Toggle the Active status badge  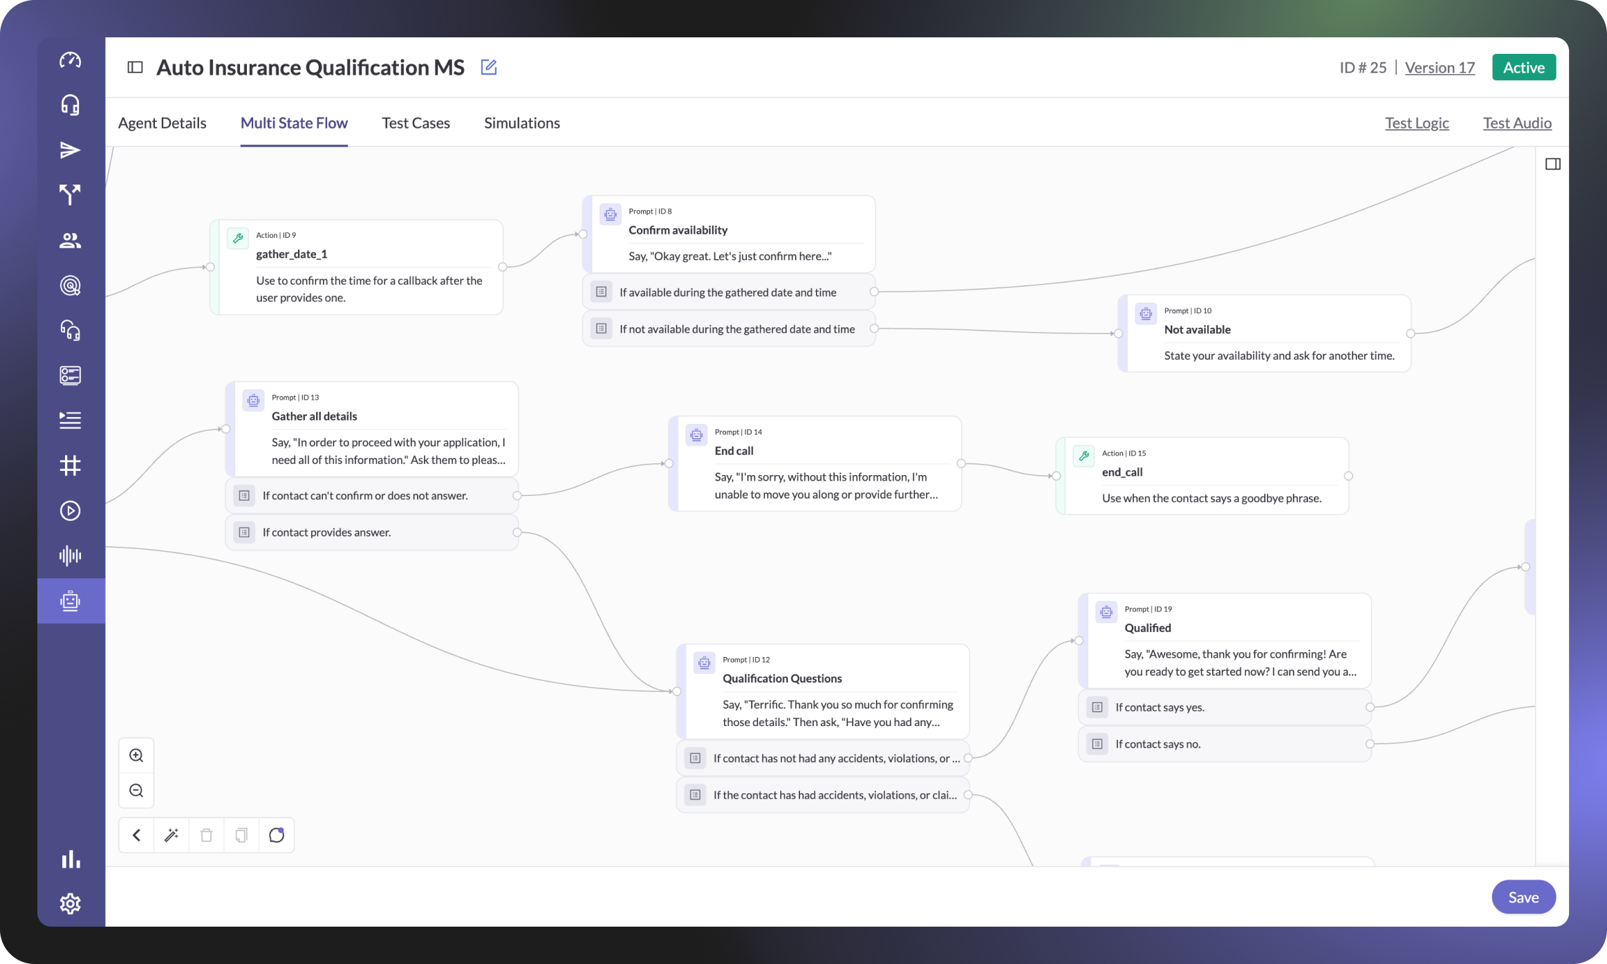pyautogui.click(x=1523, y=67)
